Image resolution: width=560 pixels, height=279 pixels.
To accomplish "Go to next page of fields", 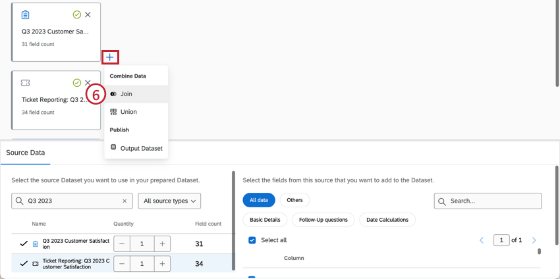I will (x=534, y=240).
